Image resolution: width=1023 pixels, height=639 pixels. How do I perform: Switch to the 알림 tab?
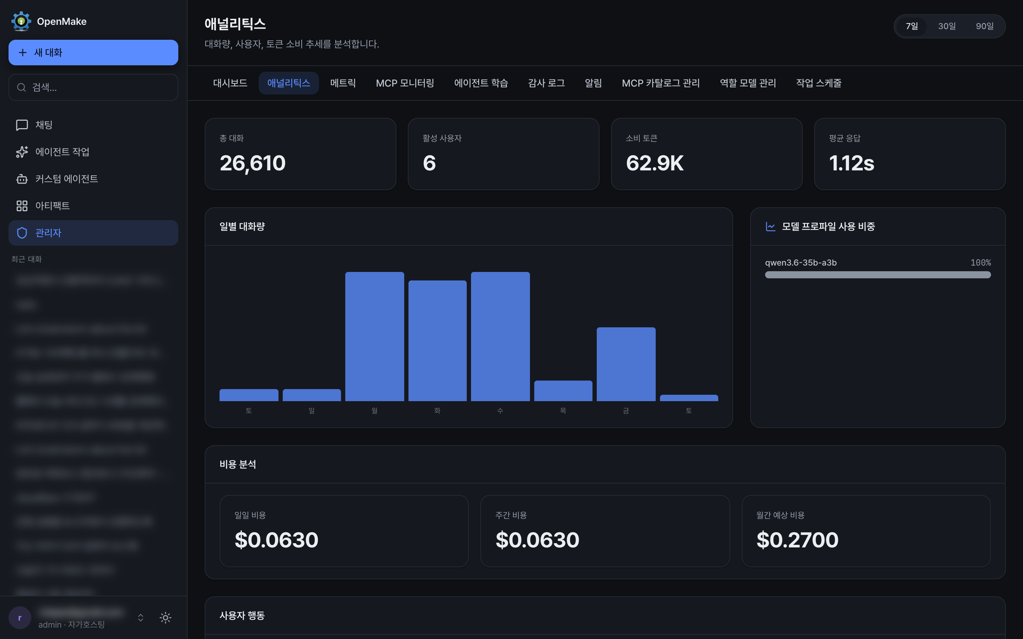click(x=593, y=83)
